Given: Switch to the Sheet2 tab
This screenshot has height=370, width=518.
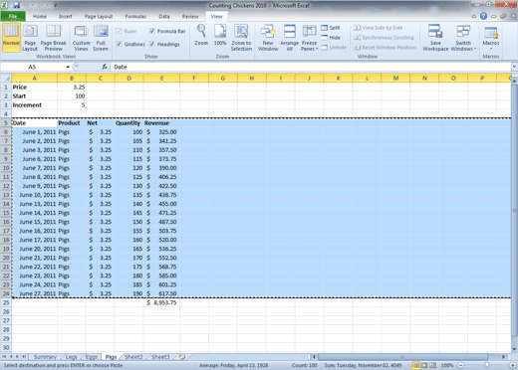Looking at the screenshot, I should click(133, 357).
